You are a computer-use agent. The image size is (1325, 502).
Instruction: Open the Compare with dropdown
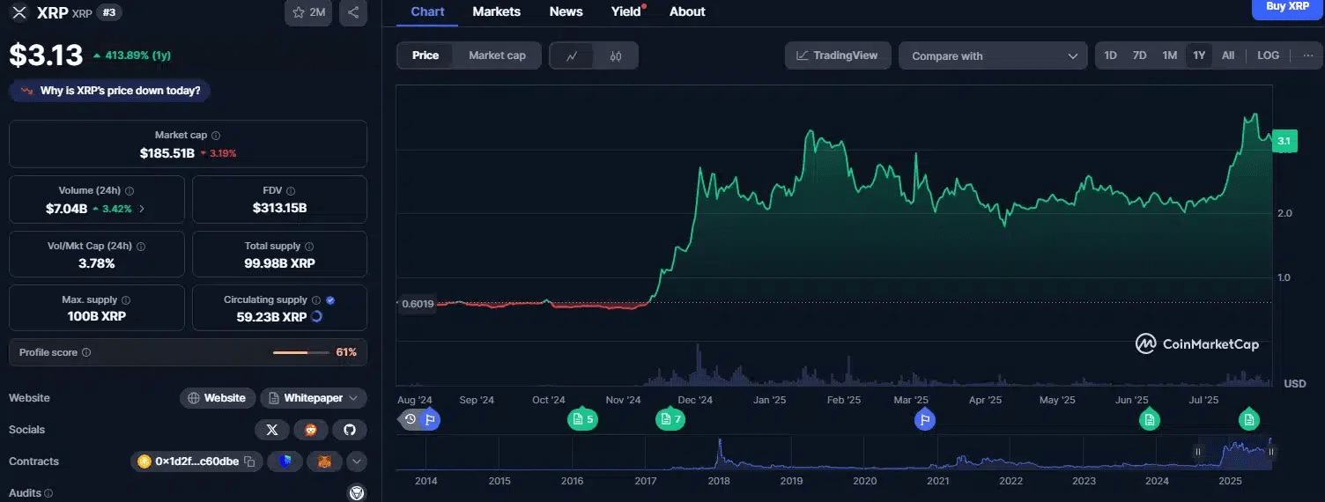coord(993,55)
